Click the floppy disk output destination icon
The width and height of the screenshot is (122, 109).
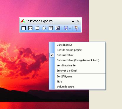pos(66,28)
